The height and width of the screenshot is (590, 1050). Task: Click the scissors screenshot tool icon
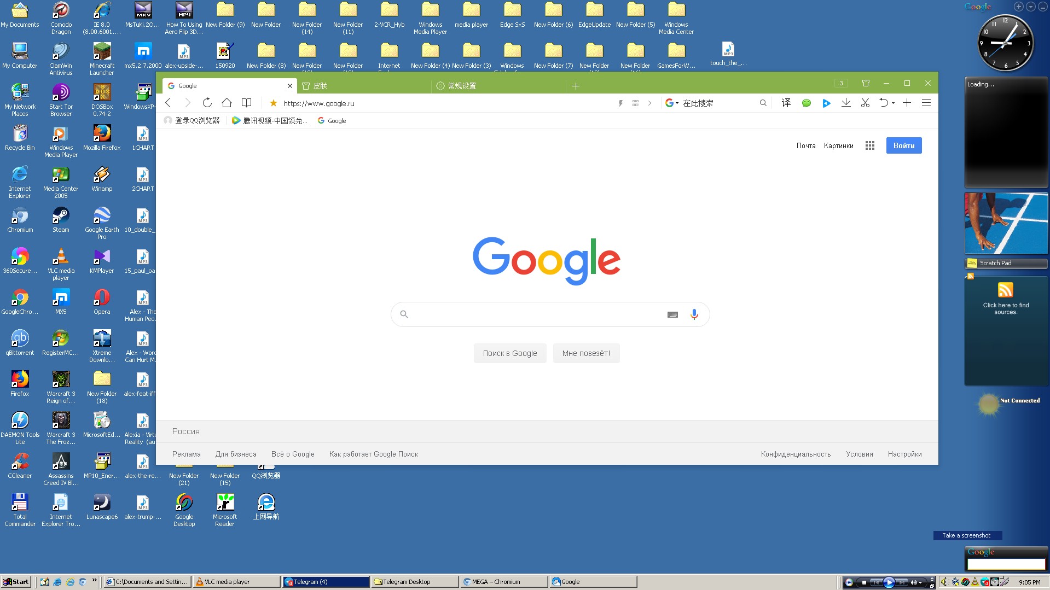pyautogui.click(x=865, y=103)
